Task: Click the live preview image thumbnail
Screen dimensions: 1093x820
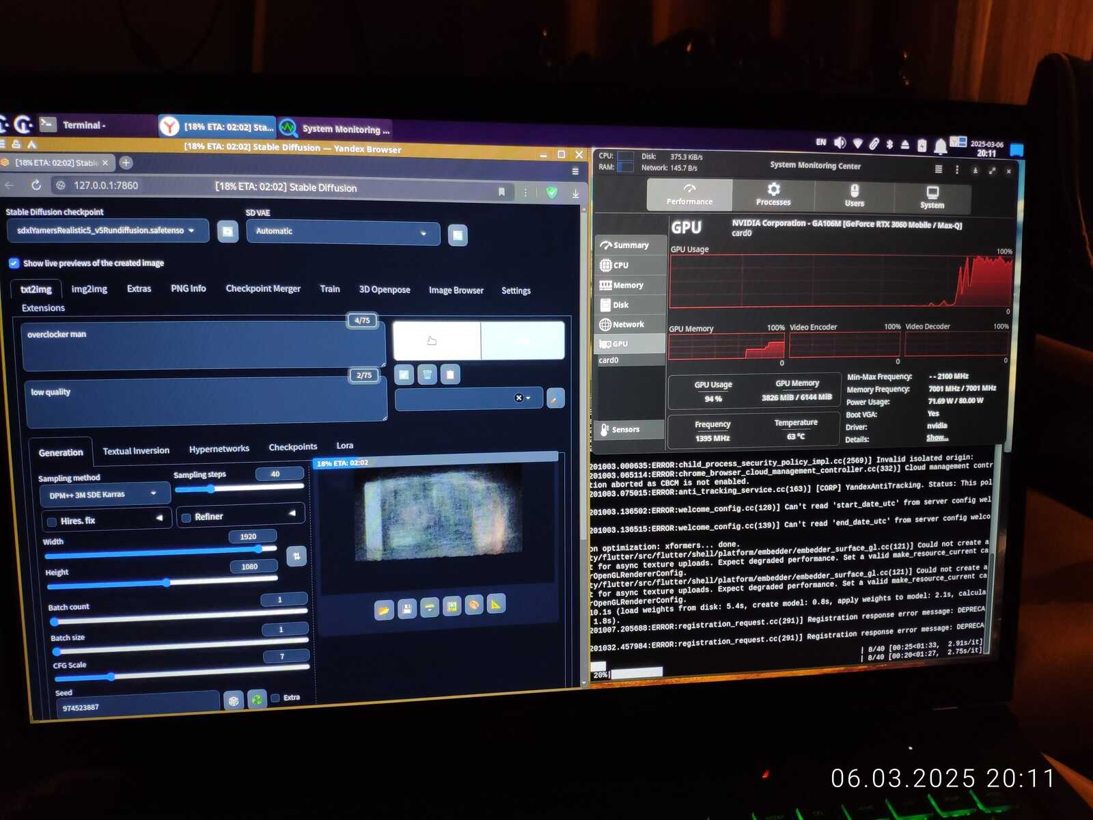Action: [x=439, y=513]
